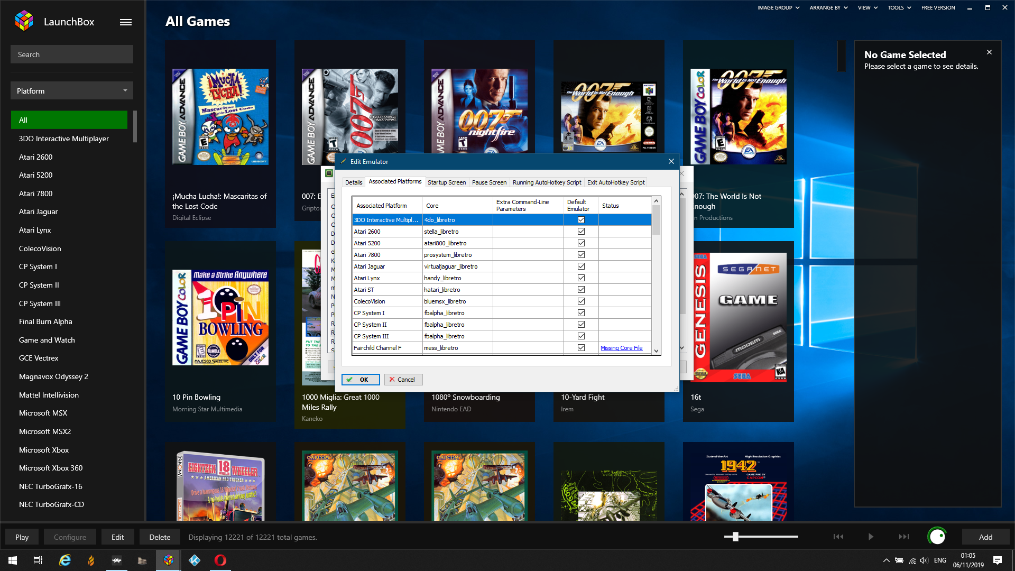The width and height of the screenshot is (1015, 571).
Task: Open the LaunchBox hamburger menu
Action: pos(126,22)
